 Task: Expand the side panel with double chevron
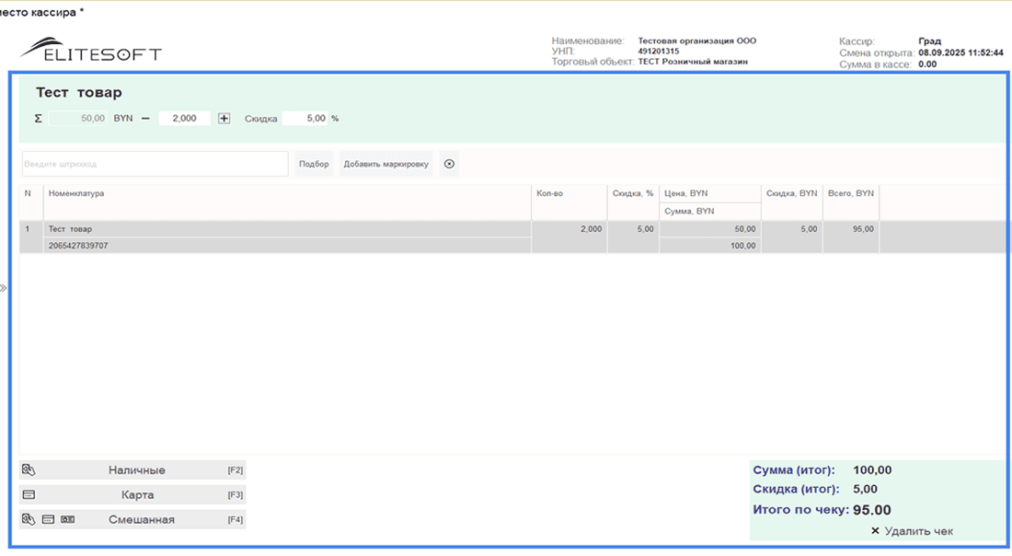[4, 288]
